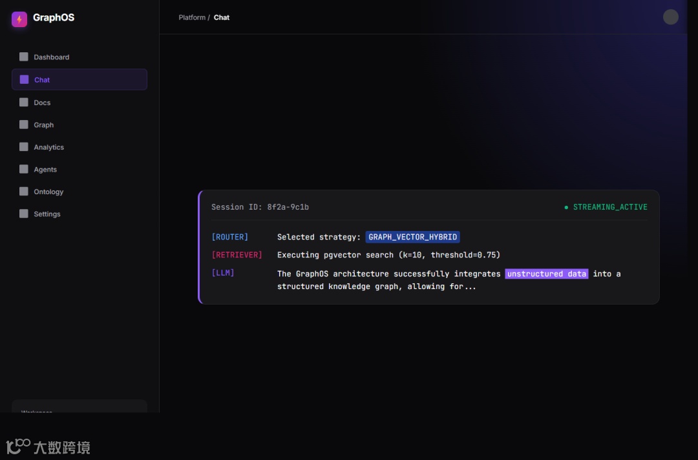The image size is (698, 460).
Task: Click the Dashboard sidebar icon
Action: click(x=24, y=56)
